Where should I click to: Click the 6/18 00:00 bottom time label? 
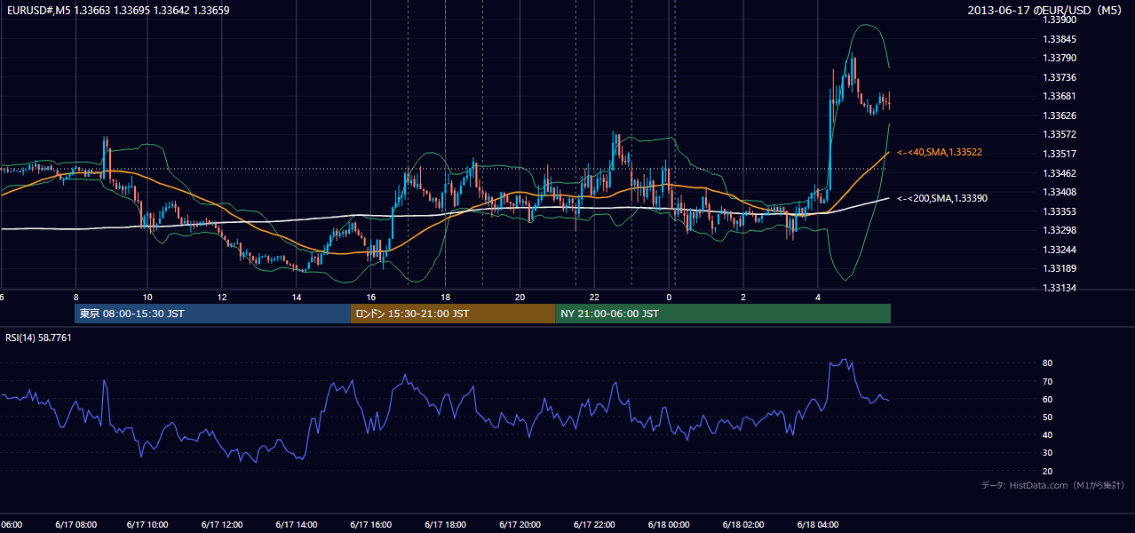(670, 525)
